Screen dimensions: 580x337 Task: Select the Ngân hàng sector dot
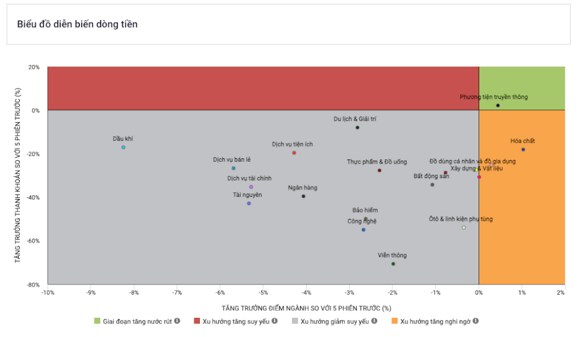tap(304, 196)
